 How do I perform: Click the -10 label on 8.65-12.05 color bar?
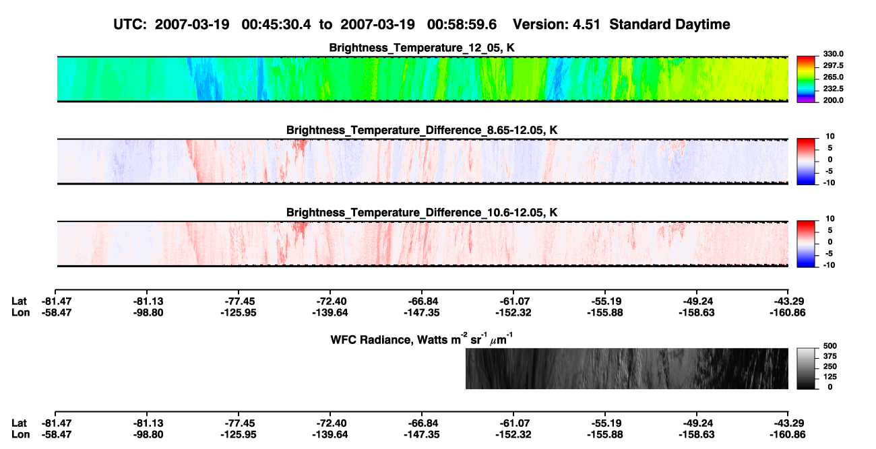pyautogui.click(x=831, y=182)
